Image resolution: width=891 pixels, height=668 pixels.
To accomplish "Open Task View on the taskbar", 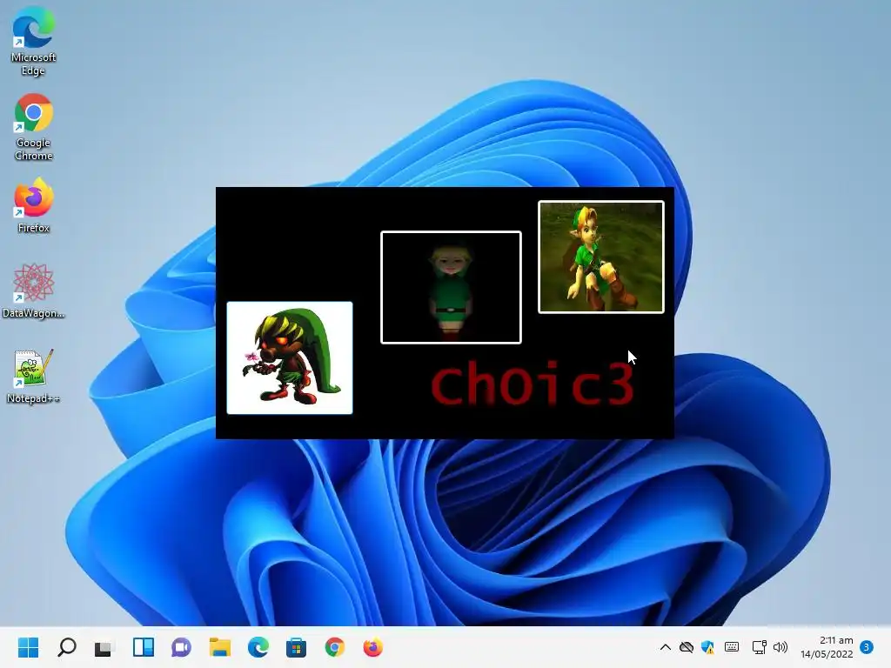I will coord(104,647).
